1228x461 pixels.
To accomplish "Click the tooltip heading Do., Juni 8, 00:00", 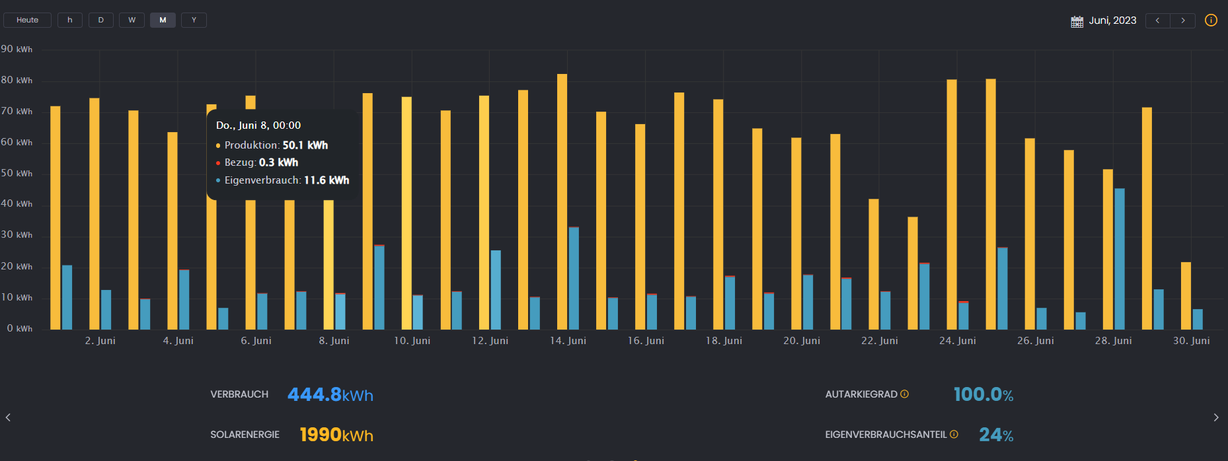I will click(258, 125).
